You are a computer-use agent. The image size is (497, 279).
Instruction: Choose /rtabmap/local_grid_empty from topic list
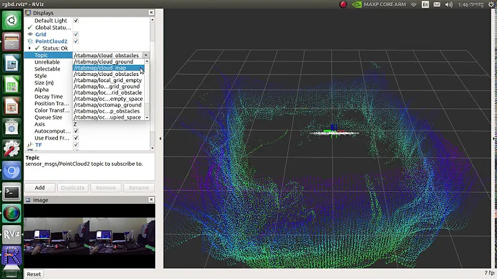pos(108,80)
